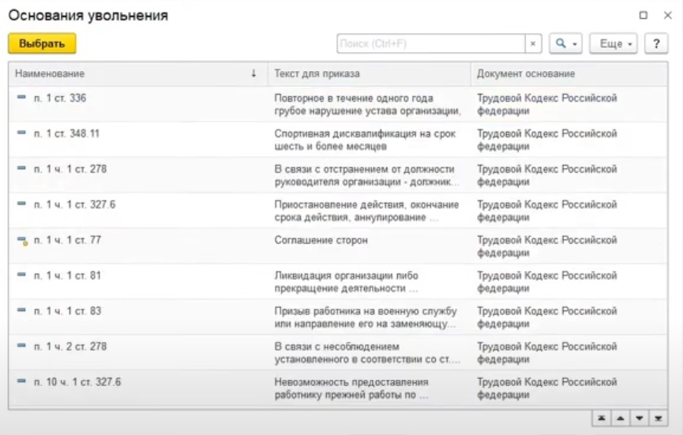Open the magnifier search dropdown
This screenshot has width=683, height=435.
pos(566,44)
